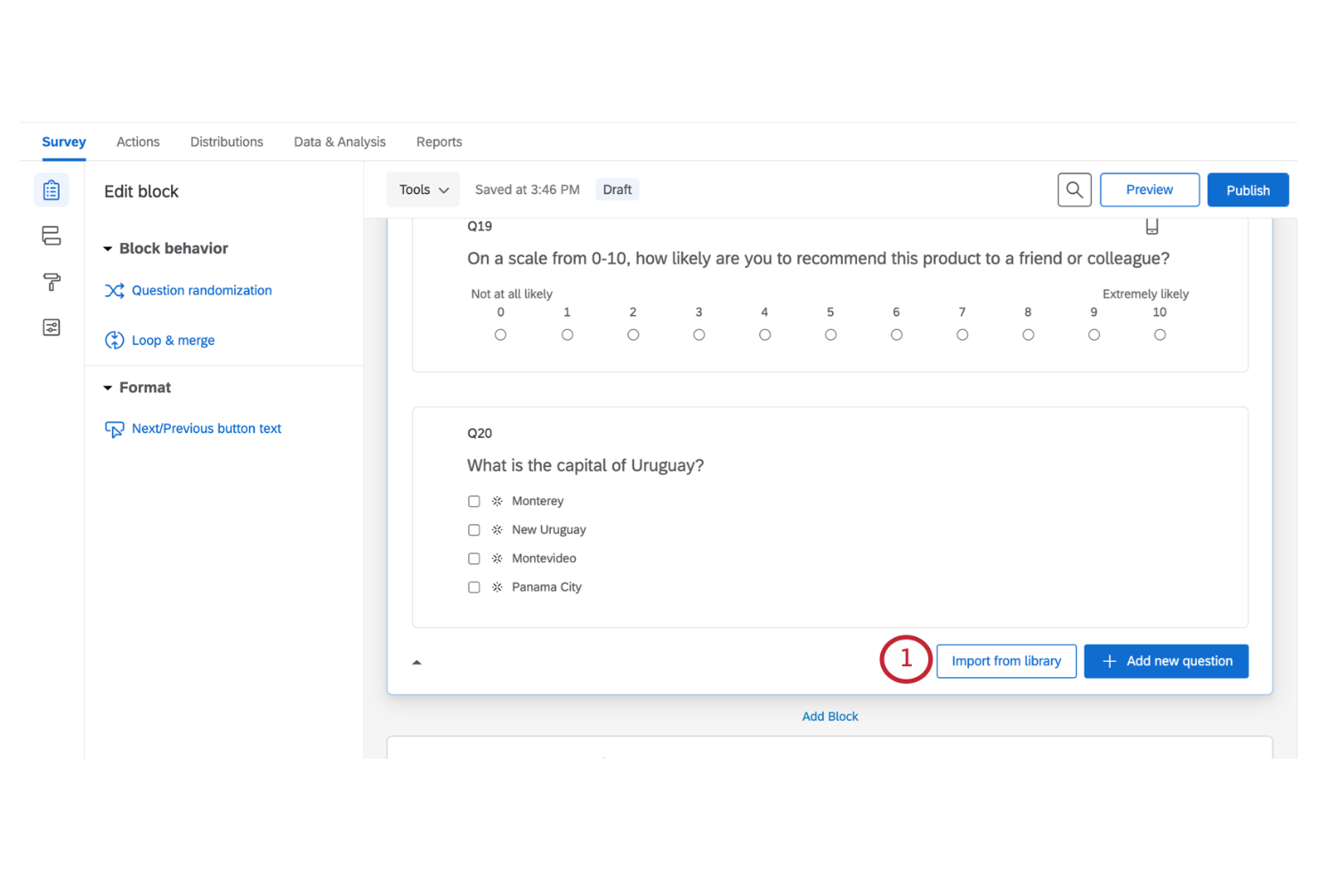This screenshot has width=1317, height=878.
Task: Open the Survey builder clipboard icon
Action: [51, 189]
